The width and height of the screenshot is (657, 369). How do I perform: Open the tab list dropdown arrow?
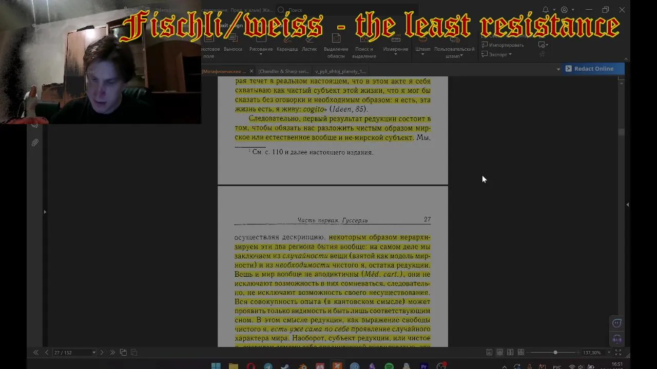coord(558,69)
